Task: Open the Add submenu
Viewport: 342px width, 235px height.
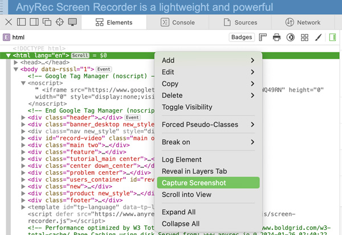Action: click(x=208, y=60)
